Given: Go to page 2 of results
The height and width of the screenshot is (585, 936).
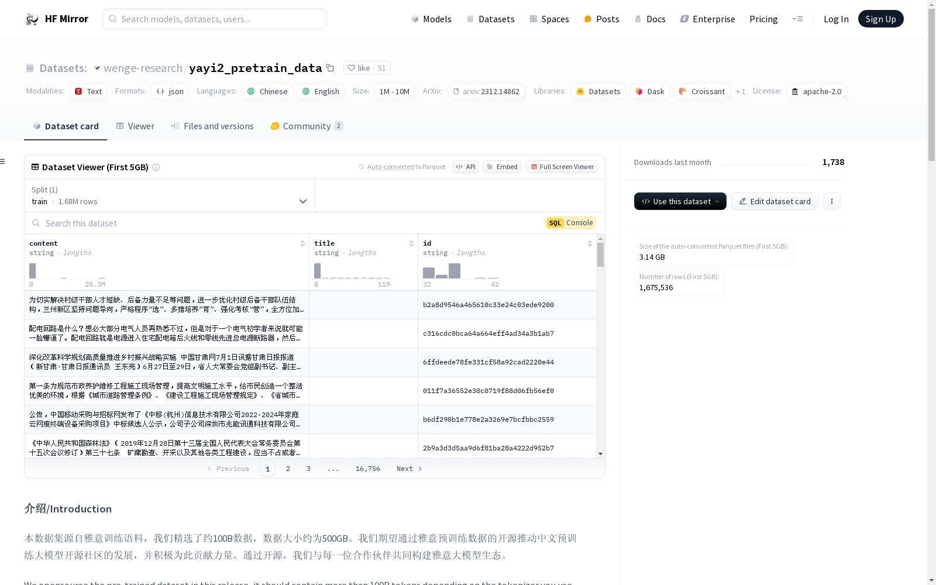Looking at the screenshot, I should pos(288,469).
